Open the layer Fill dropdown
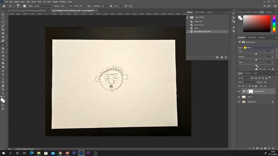 [x=269, y=86]
